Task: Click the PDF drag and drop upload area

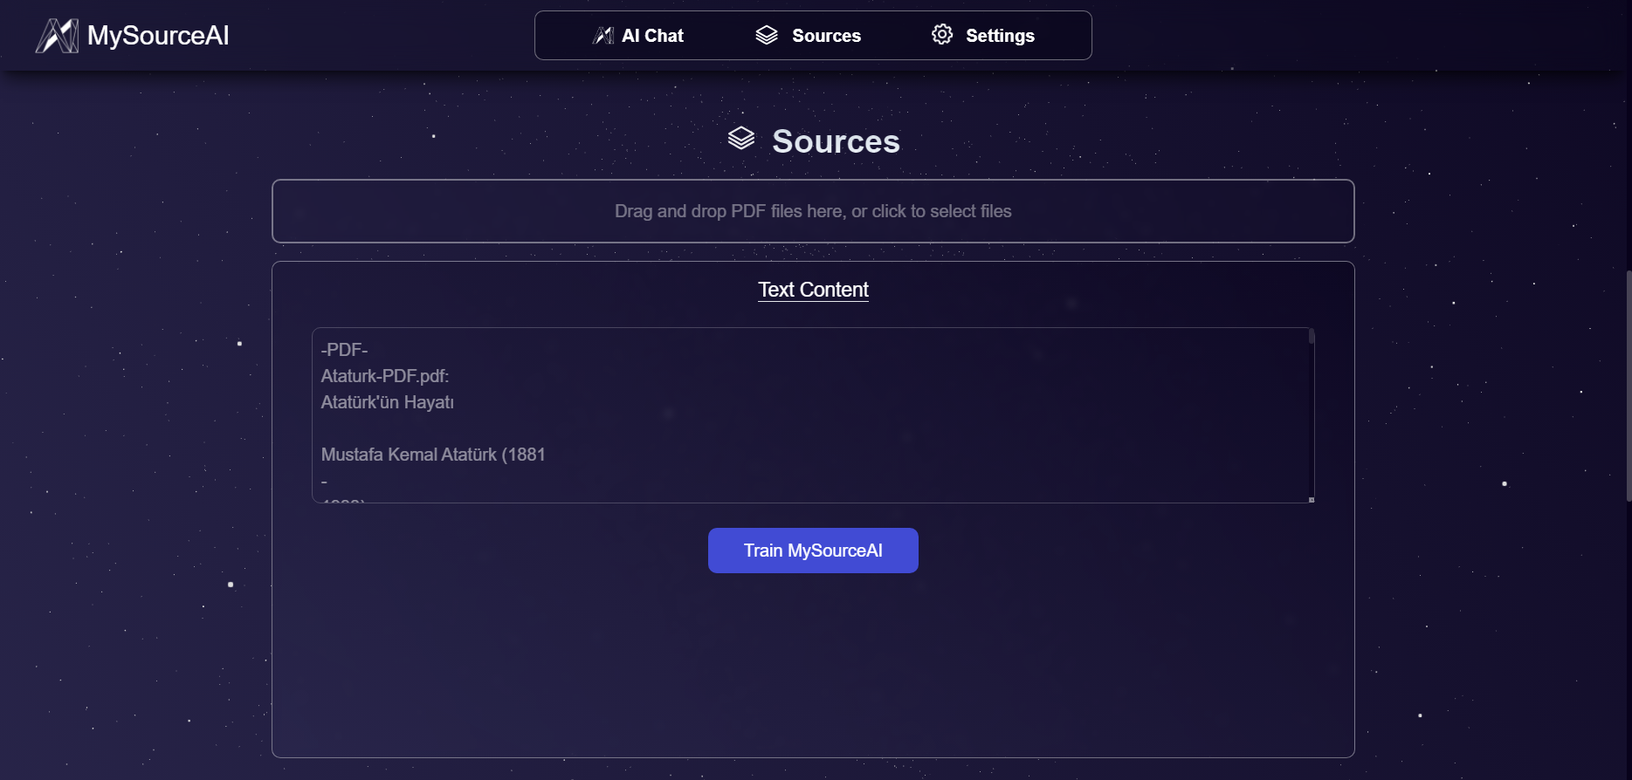Action: [813, 211]
